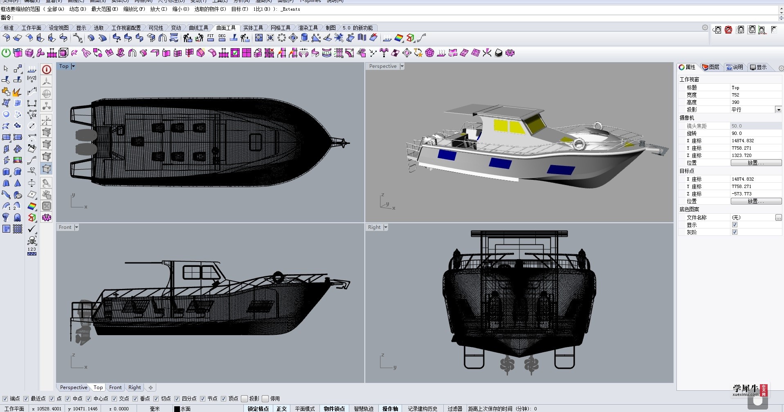Toggle 物件锁点 osnap in status bar
This screenshot has width=784, height=412.
click(x=334, y=409)
